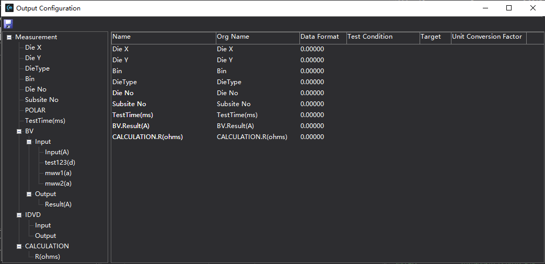Screen dimensions: 545x264
Task: Click the Test Condition column header
Action: pyautogui.click(x=370, y=37)
